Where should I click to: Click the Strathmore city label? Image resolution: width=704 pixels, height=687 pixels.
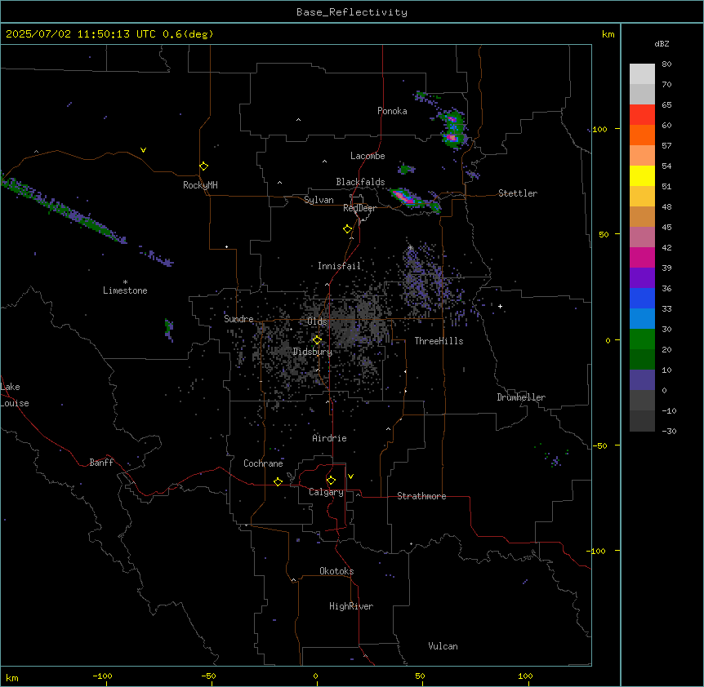click(421, 496)
